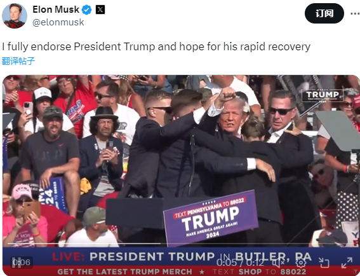Click the X affiliation badge beside the name

pos(100,10)
